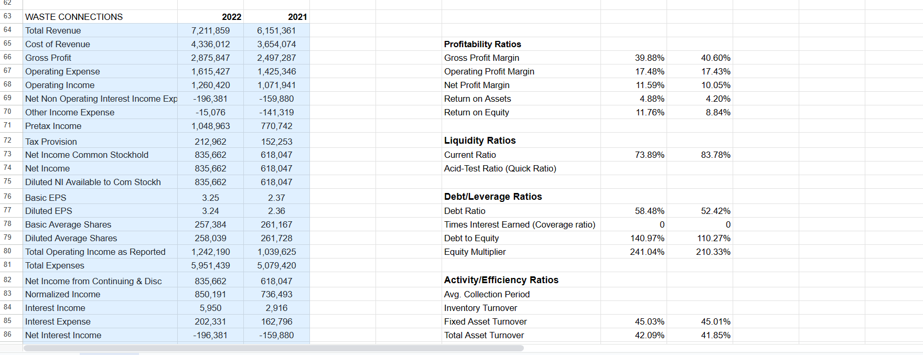This screenshot has height=355, width=923.
Task: Click the 2022 column header cell
Action: click(x=210, y=17)
